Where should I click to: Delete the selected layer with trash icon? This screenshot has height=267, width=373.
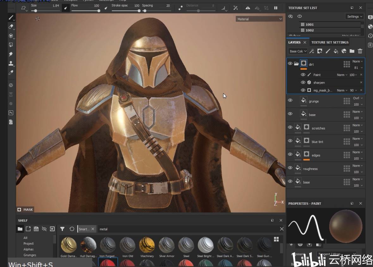point(360,51)
